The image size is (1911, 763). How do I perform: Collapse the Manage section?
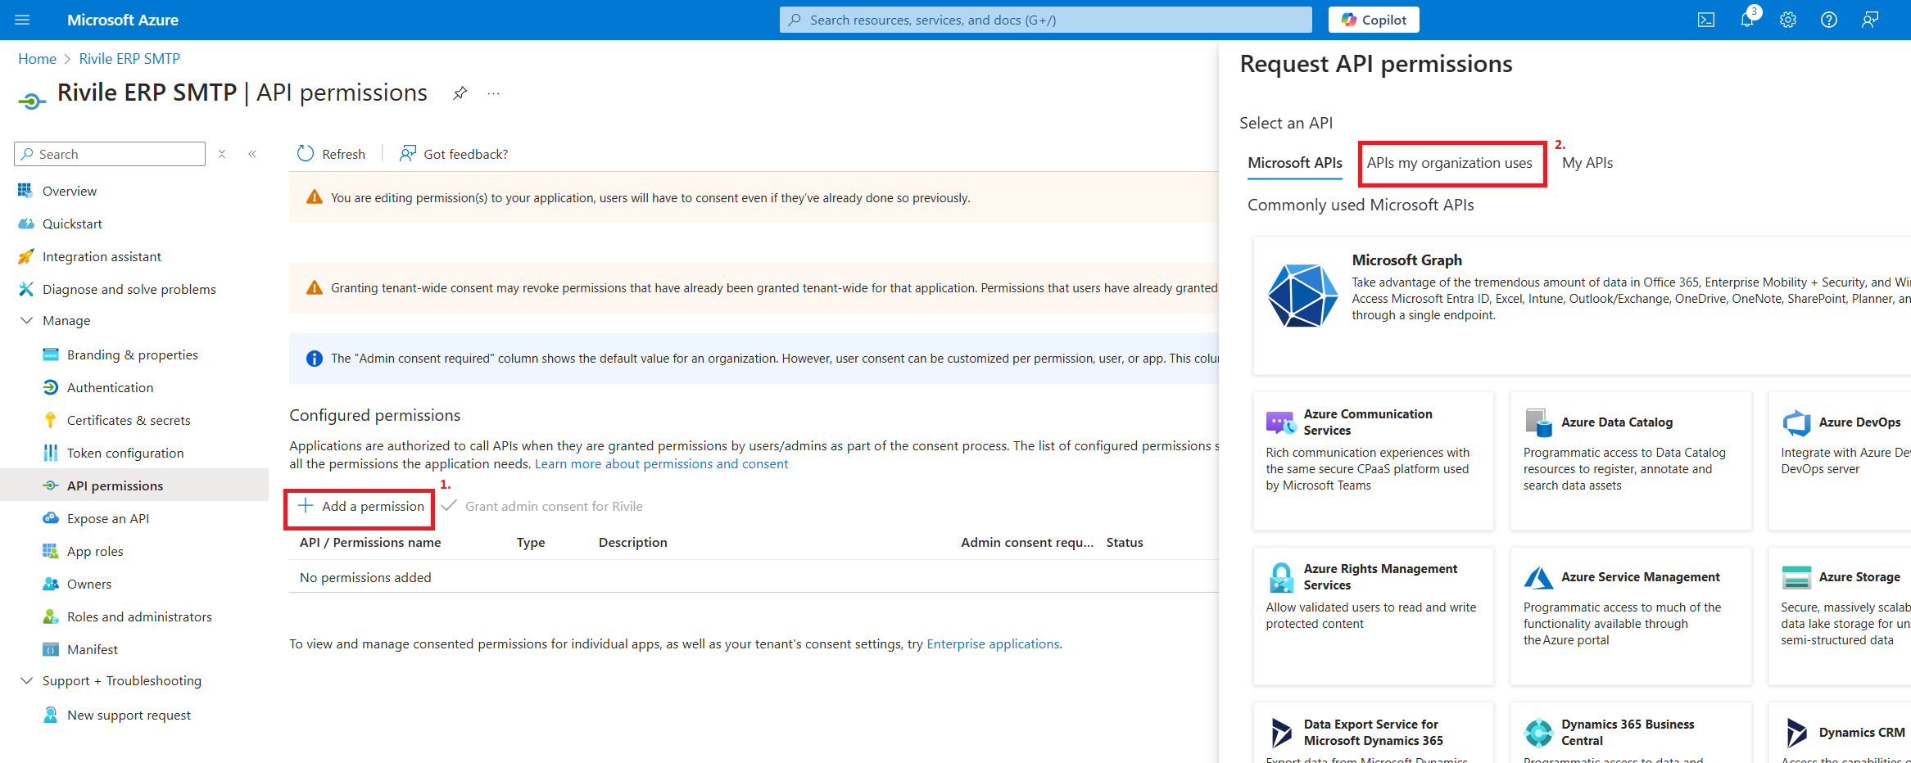point(26,320)
